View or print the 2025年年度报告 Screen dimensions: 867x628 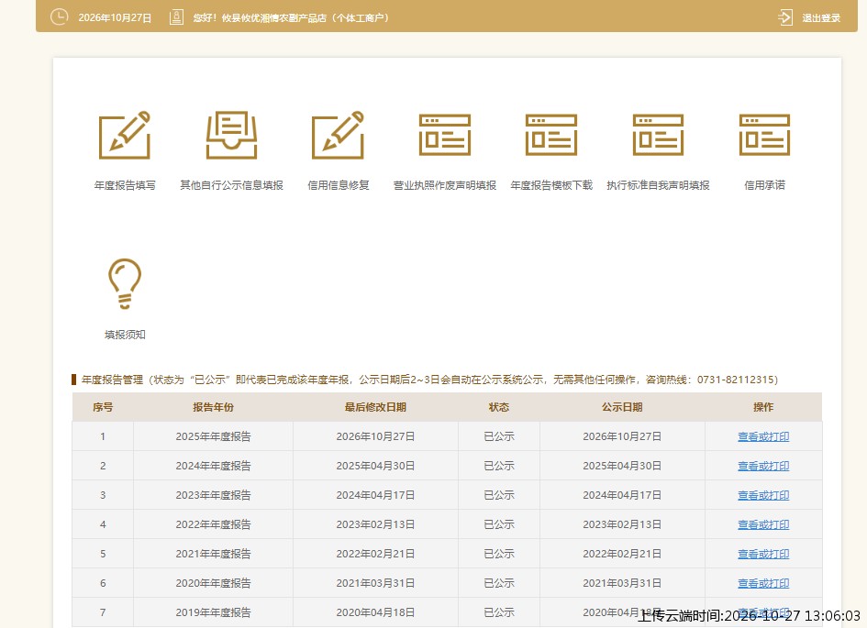tap(763, 436)
